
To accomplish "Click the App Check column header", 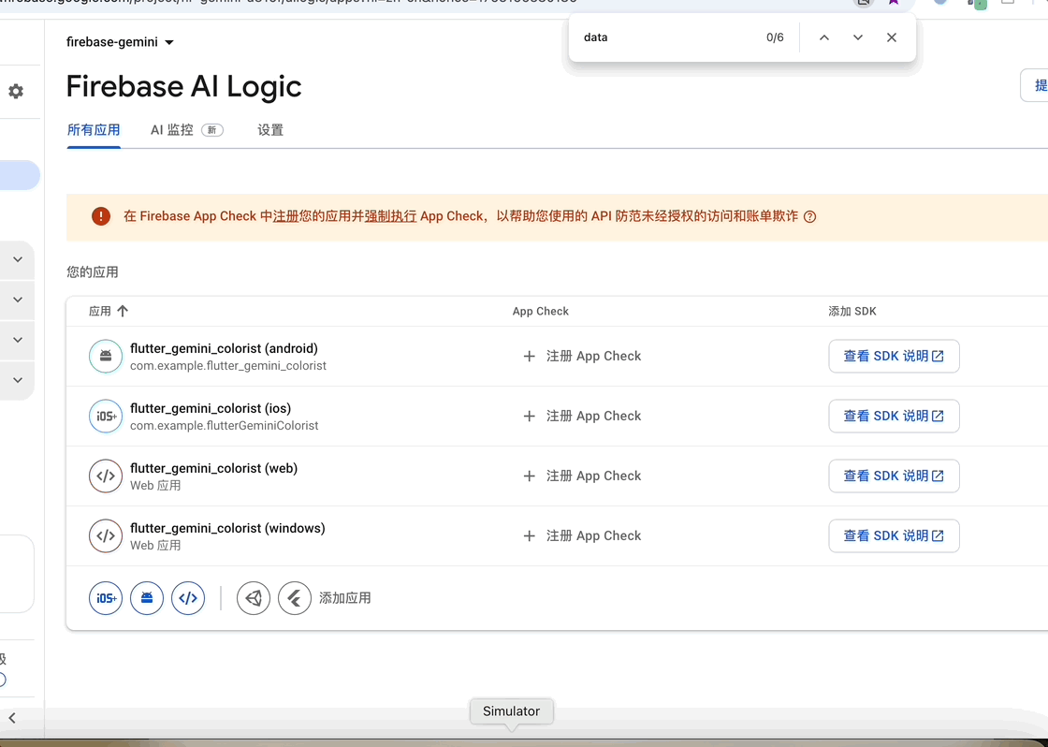I will pyautogui.click(x=541, y=311).
